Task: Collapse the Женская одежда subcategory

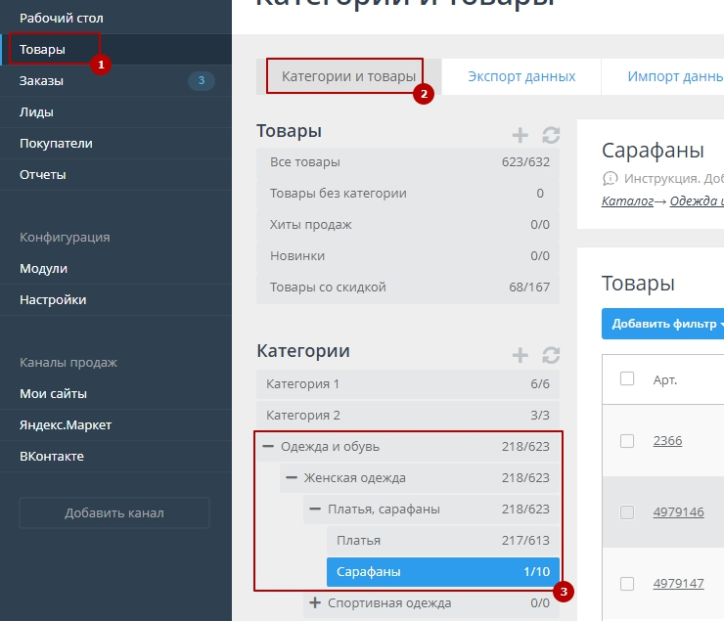Action: 292,478
